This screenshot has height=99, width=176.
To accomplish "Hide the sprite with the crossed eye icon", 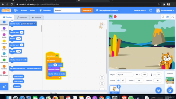I will tap(123, 81).
